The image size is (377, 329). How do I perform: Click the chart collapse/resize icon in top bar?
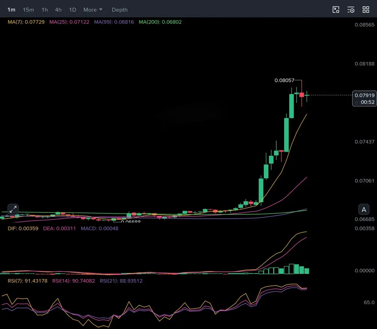pos(336,10)
